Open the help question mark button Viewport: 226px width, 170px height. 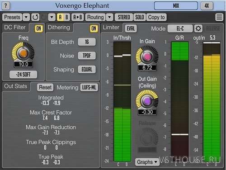point(6,5)
